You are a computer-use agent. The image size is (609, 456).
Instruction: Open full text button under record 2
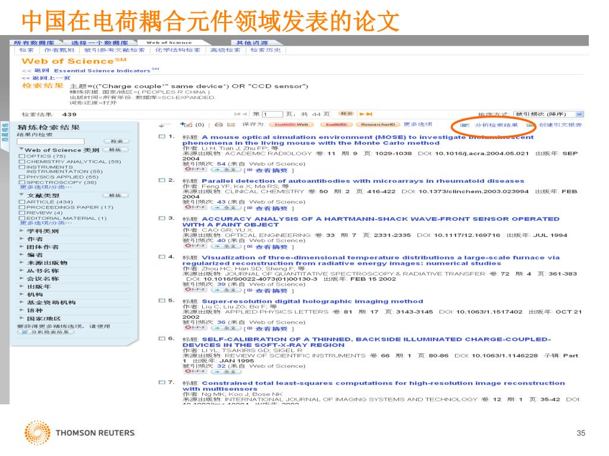226,207
